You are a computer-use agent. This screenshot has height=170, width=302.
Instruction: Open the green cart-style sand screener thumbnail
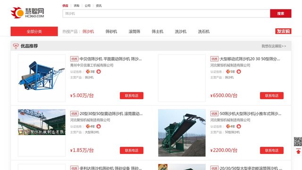(182, 133)
